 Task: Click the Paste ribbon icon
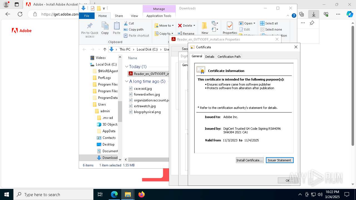(117, 26)
